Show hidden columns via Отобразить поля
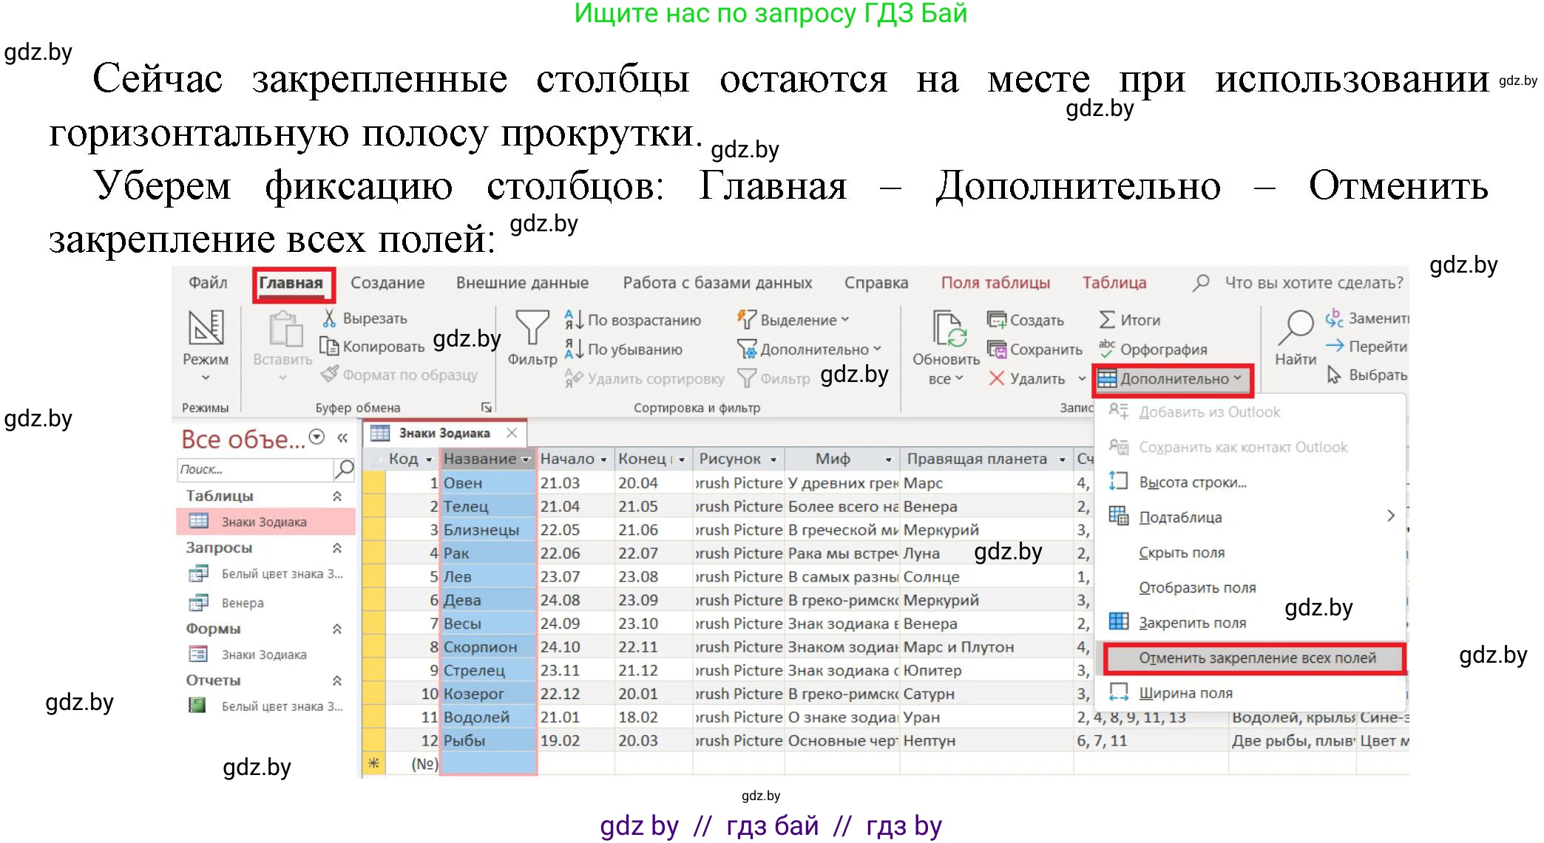The image size is (1544, 843). pyautogui.click(x=1196, y=587)
